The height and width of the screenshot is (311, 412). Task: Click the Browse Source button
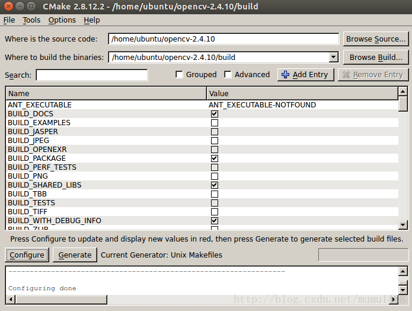click(x=376, y=39)
